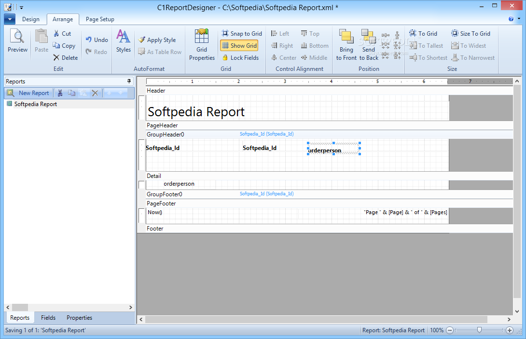Send the selected field to Back
526x339 pixels.
pyautogui.click(x=369, y=44)
